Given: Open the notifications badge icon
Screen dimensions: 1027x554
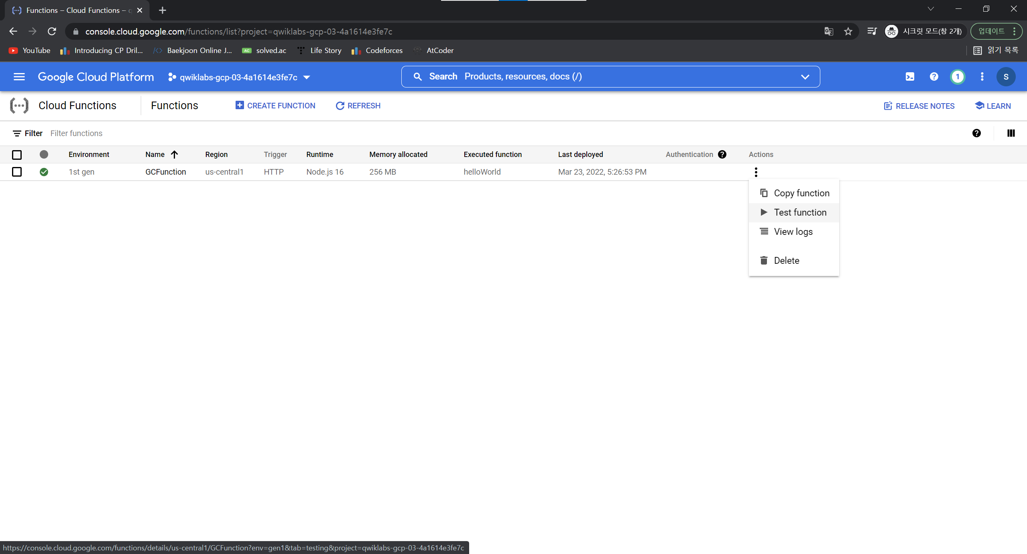Looking at the screenshot, I should point(957,77).
